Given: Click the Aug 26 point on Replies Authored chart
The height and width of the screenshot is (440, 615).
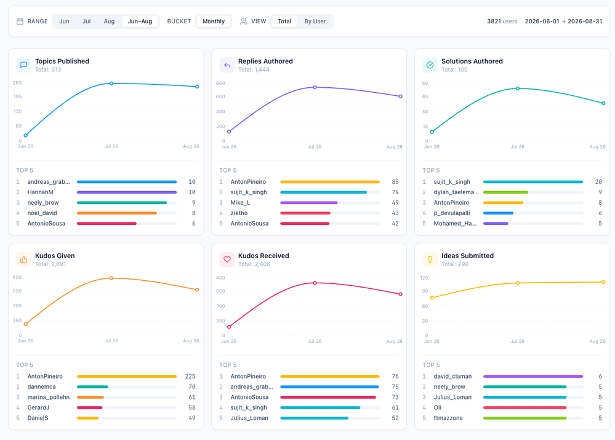Looking at the screenshot, I should 400,96.
